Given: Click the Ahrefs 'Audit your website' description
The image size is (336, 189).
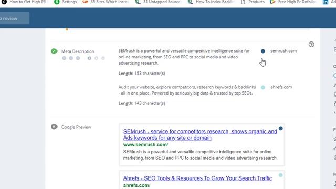Looking at the screenshot, I should point(187,90).
